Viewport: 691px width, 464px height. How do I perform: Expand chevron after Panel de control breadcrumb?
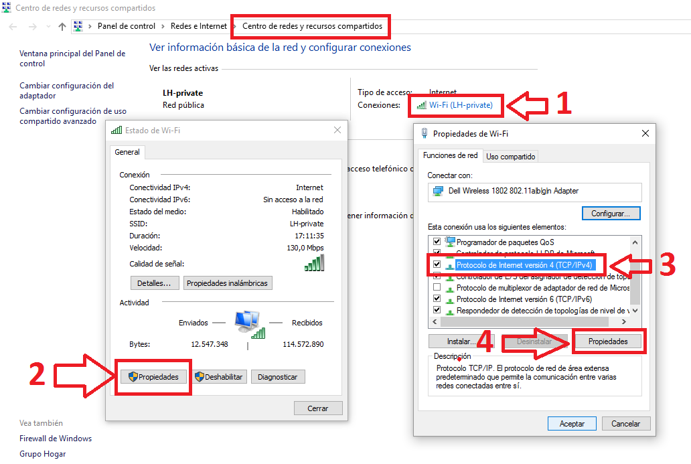(x=163, y=26)
